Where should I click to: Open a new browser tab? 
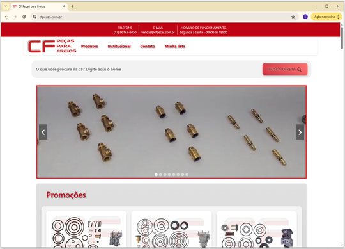(72, 6)
